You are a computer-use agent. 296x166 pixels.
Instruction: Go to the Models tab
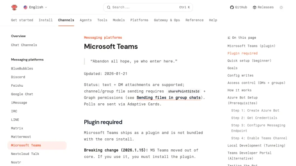(119, 20)
